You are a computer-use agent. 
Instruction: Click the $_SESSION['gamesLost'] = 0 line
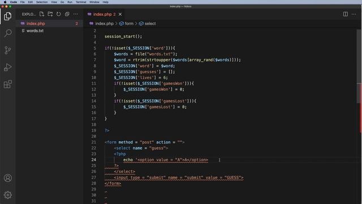pos(155,107)
